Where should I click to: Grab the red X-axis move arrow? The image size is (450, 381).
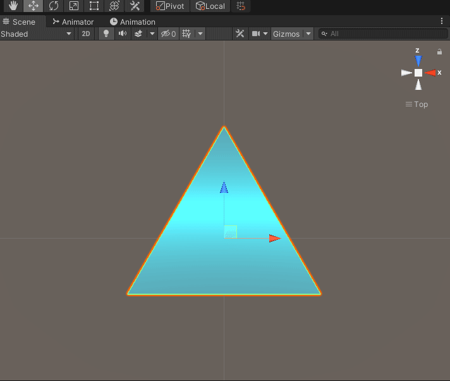pyautogui.click(x=275, y=238)
